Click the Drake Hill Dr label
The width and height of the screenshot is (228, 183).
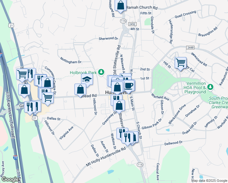click(x=190, y=128)
